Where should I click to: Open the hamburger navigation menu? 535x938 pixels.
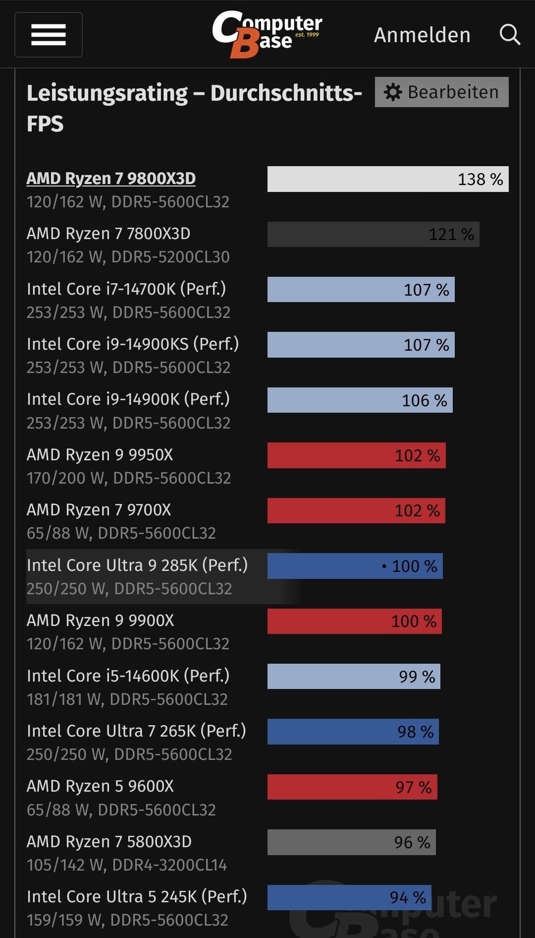49,35
